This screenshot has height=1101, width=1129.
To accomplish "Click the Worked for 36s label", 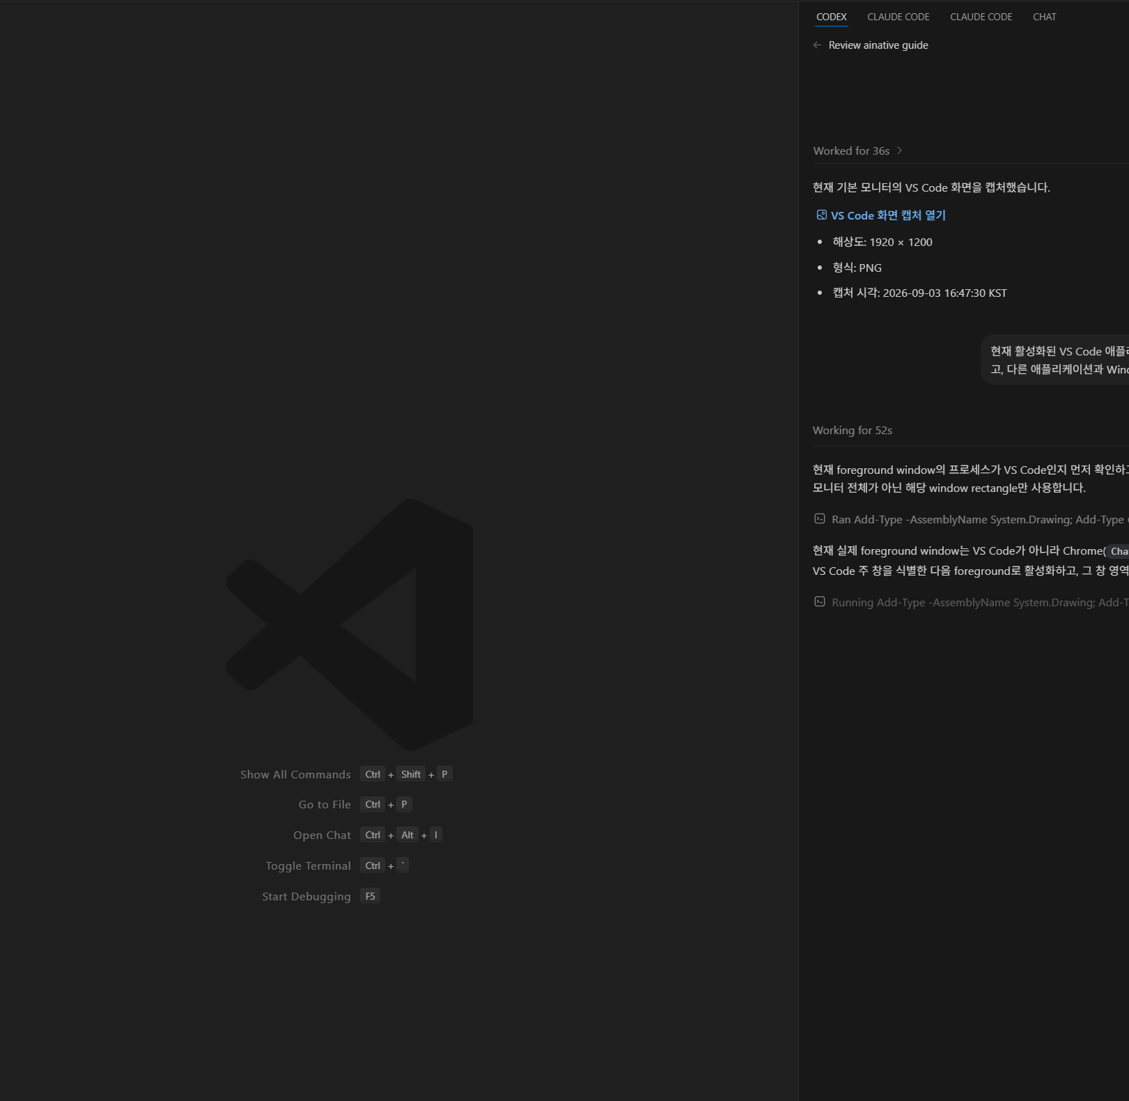I will [851, 151].
